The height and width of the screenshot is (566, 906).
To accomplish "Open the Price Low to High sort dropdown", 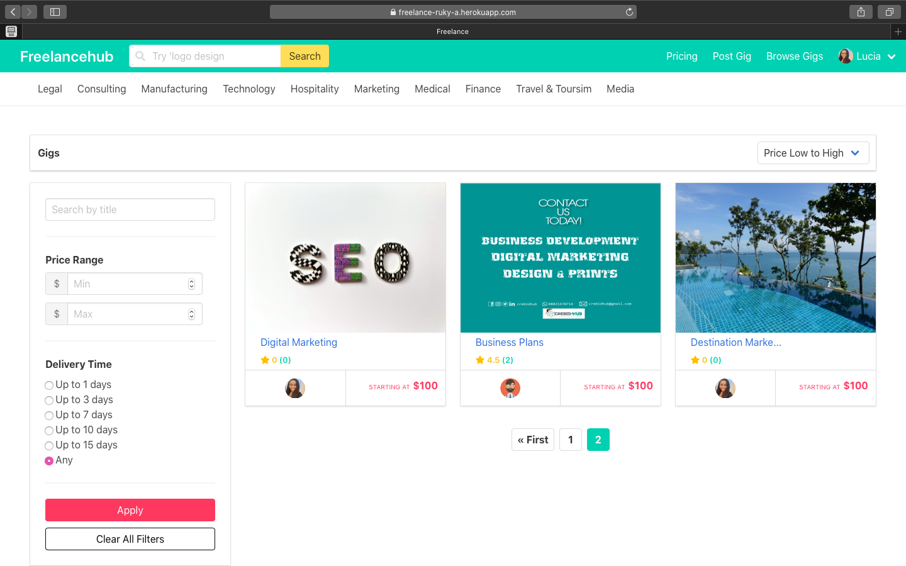I will coord(813,153).
